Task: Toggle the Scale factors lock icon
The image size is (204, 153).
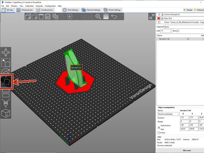Action: click(x=159, y=127)
